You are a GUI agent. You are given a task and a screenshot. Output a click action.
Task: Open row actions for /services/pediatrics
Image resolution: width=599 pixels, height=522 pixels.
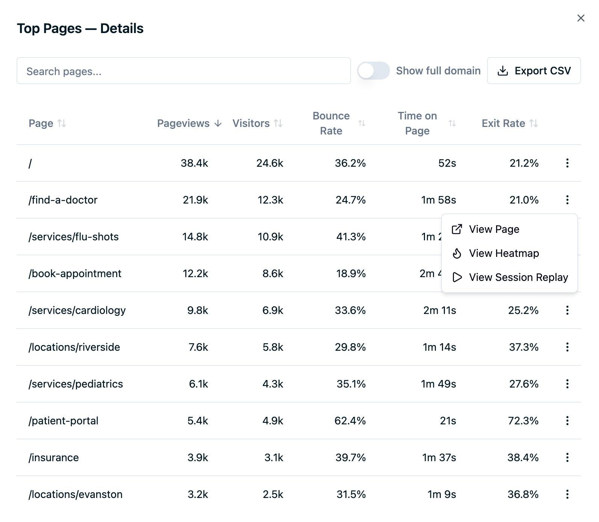(x=567, y=384)
